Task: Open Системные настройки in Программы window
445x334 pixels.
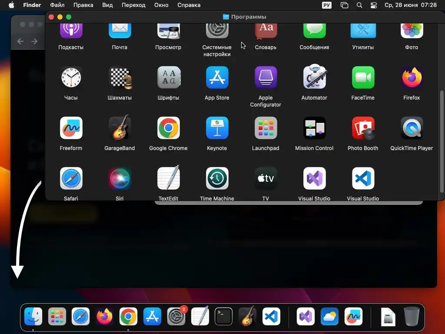Action: coord(217,31)
